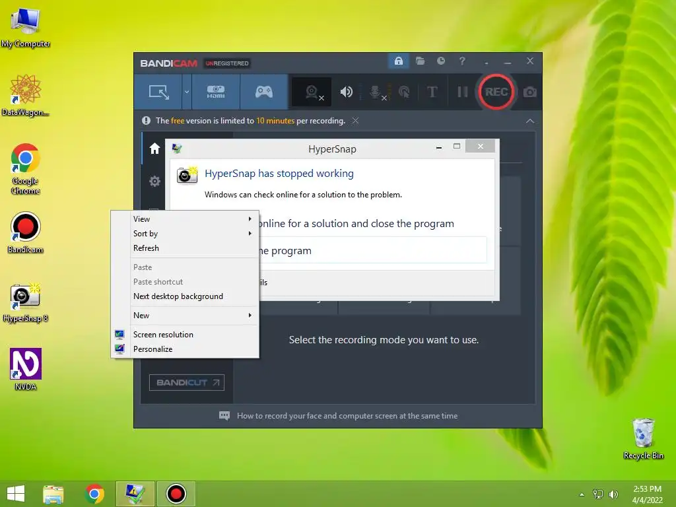Select Refresh from context menu
Image resolution: width=676 pixels, height=507 pixels.
coord(186,248)
